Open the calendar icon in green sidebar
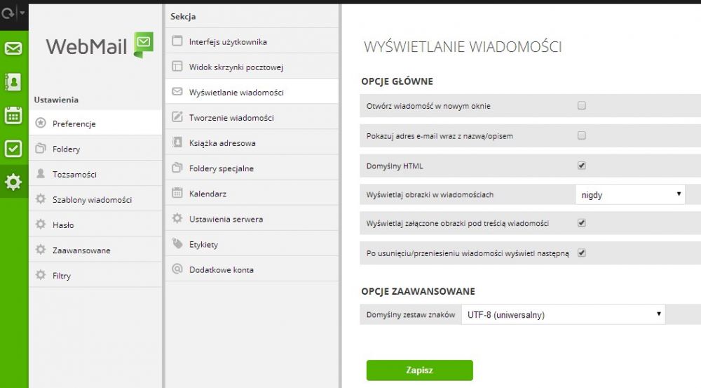 [x=13, y=116]
